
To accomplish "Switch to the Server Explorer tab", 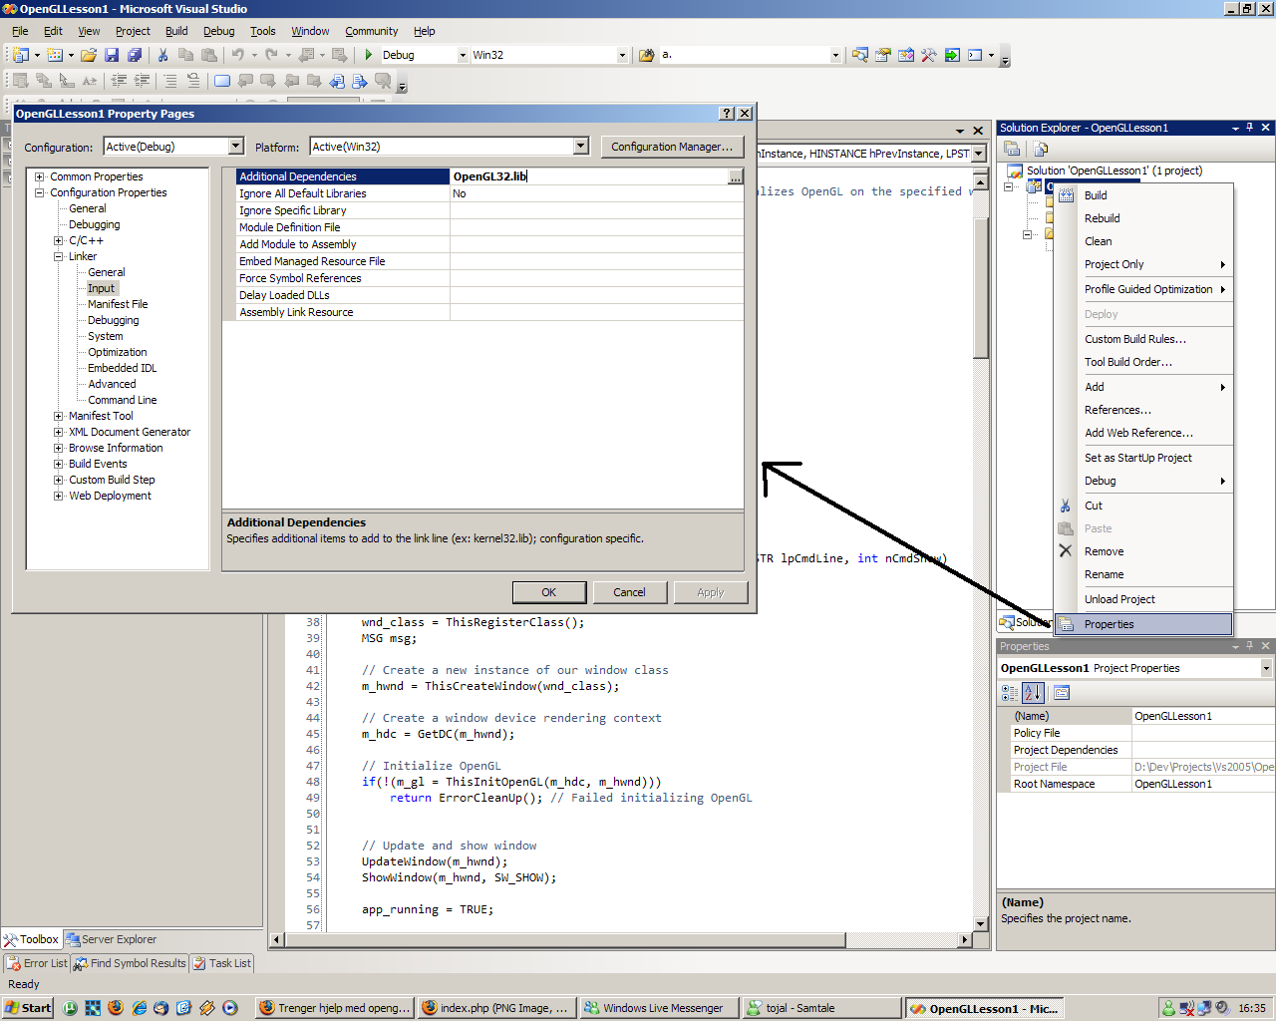I will click(x=112, y=939).
